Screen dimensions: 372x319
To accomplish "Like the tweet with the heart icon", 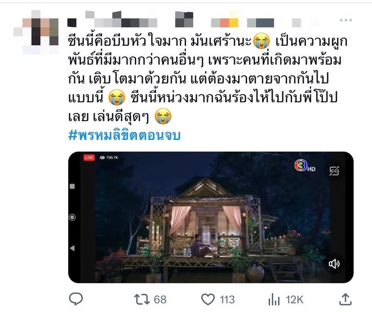I will point(208,299).
